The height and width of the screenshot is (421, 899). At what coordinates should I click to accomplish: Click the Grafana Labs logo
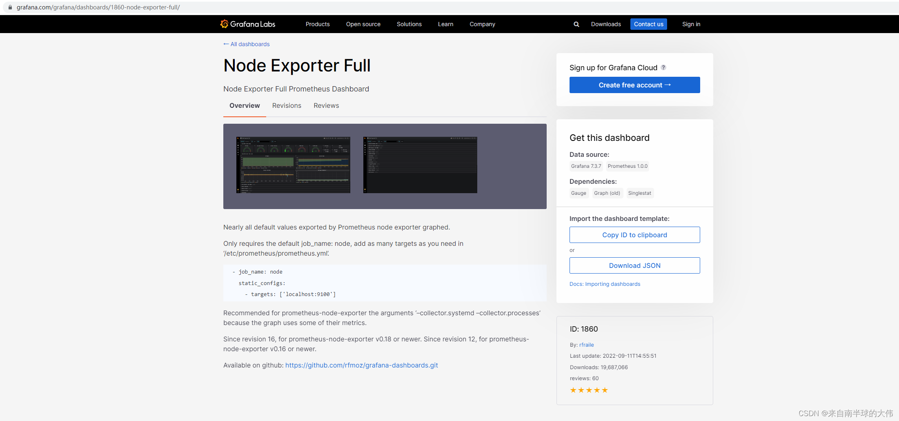coord(248,24)
